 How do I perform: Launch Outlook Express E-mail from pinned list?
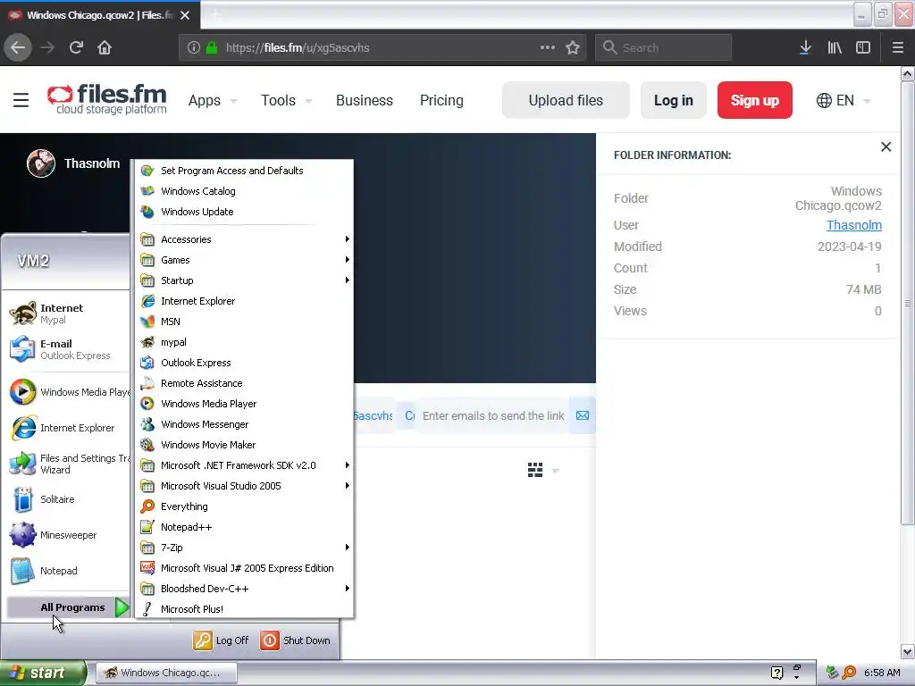68,349
